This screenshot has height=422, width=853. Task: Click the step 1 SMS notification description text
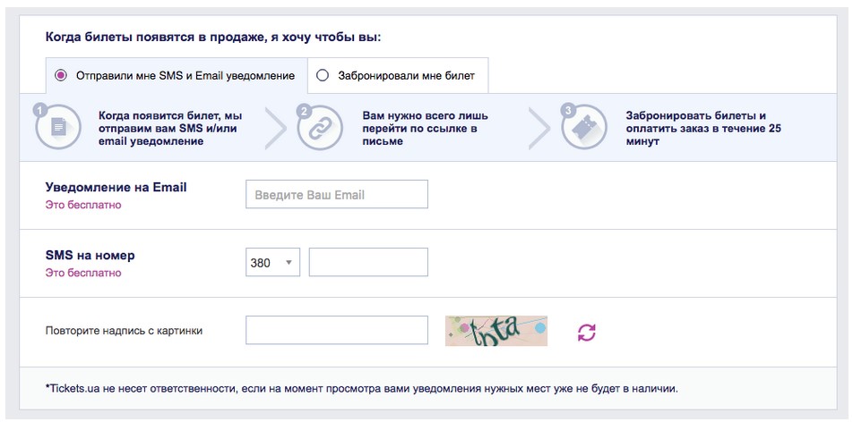[170, 128]
